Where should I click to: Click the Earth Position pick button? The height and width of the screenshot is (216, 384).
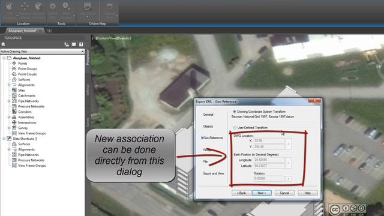[288, 163]
